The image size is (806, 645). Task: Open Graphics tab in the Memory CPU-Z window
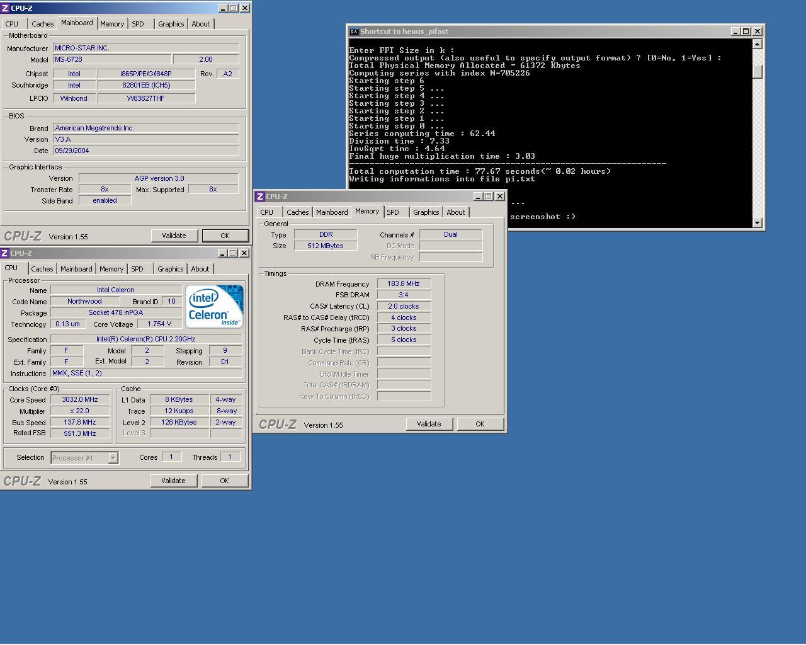[426, 212]
